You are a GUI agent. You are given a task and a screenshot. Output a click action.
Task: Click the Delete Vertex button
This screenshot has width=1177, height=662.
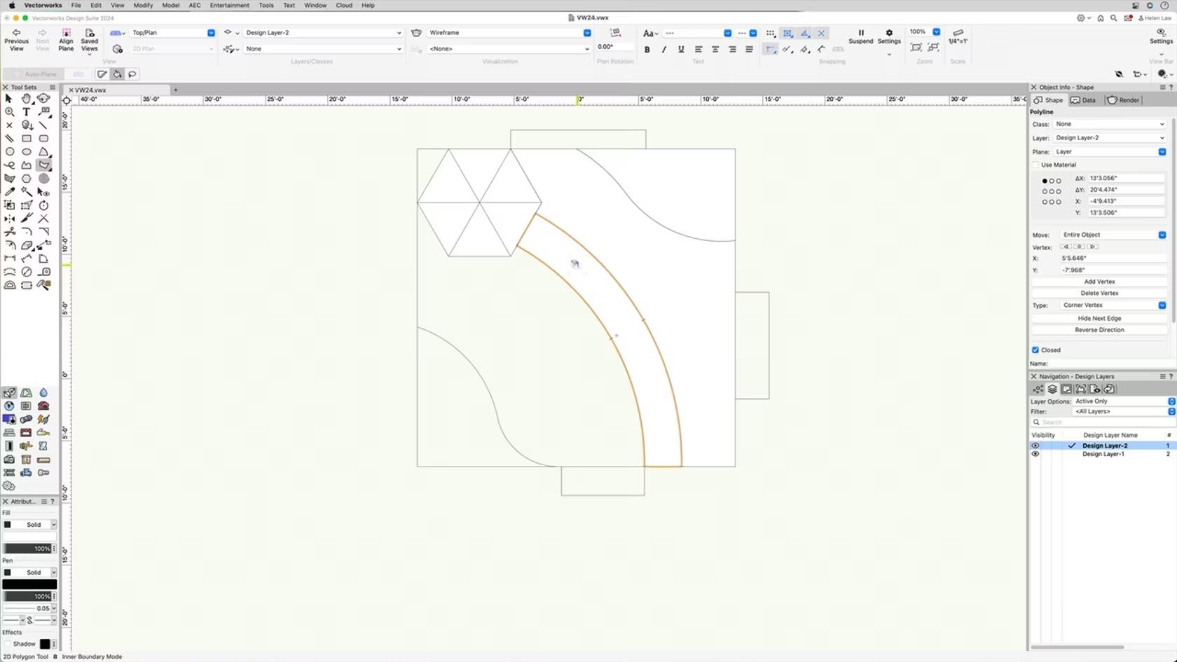click(1099, 293)
